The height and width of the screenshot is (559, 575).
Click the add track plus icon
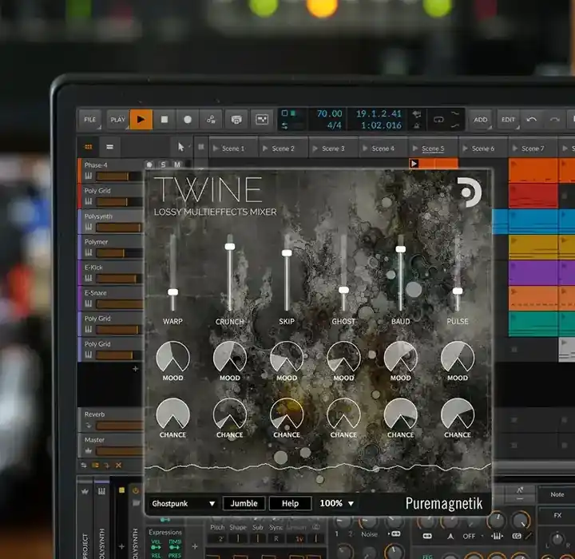[135, 369]
